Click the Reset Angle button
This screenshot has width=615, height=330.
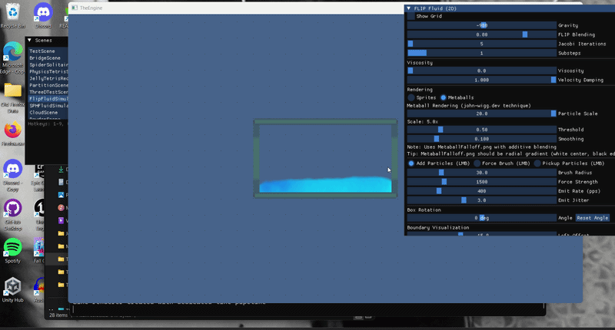592,218
